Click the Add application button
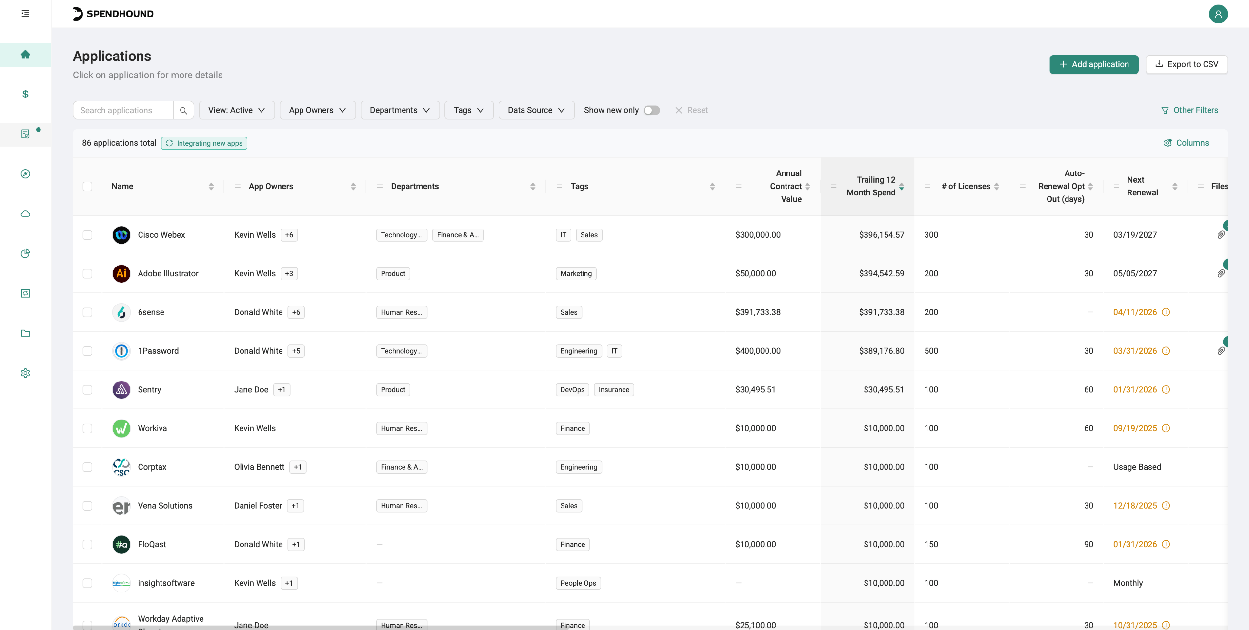This screenshot has height=630, width=1249. (x=1094, y=65)
